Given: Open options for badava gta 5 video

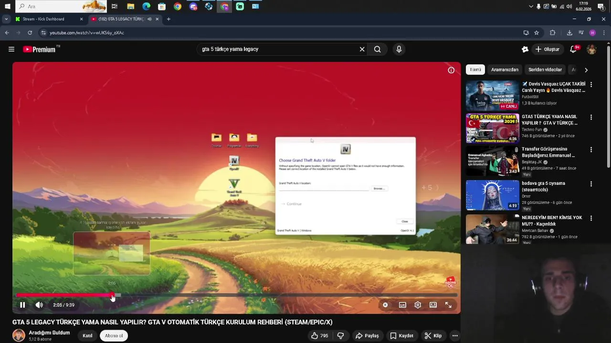Looking at the screenshot, I should pyautogui.click(x=591, y=184).
